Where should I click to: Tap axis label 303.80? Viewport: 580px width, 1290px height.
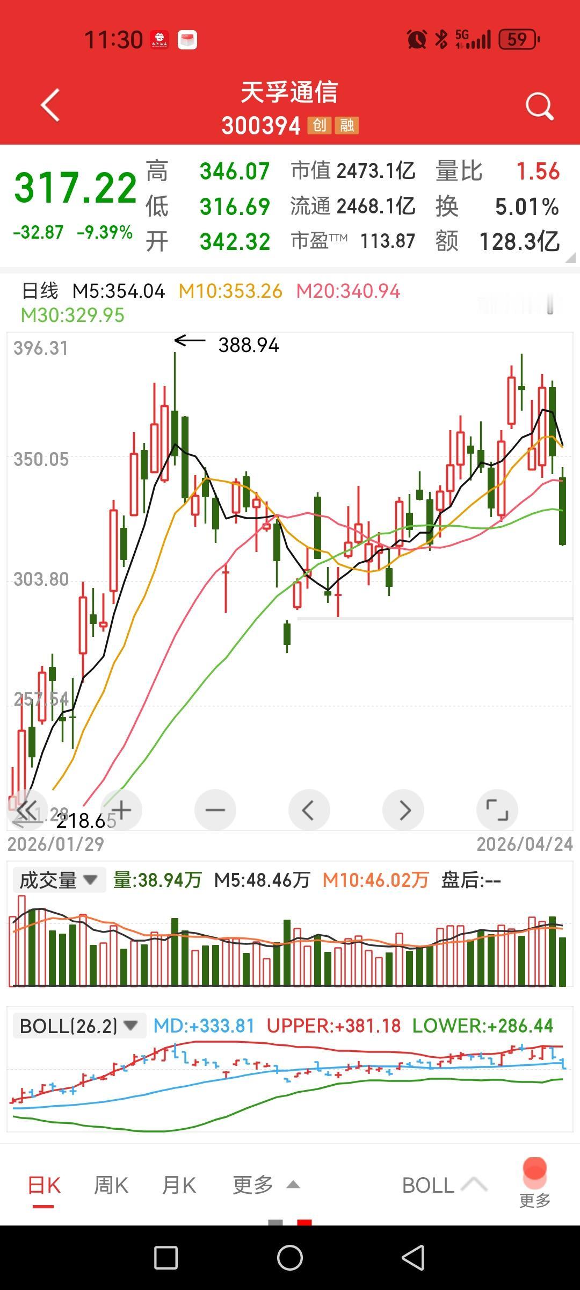pos(41,579)
